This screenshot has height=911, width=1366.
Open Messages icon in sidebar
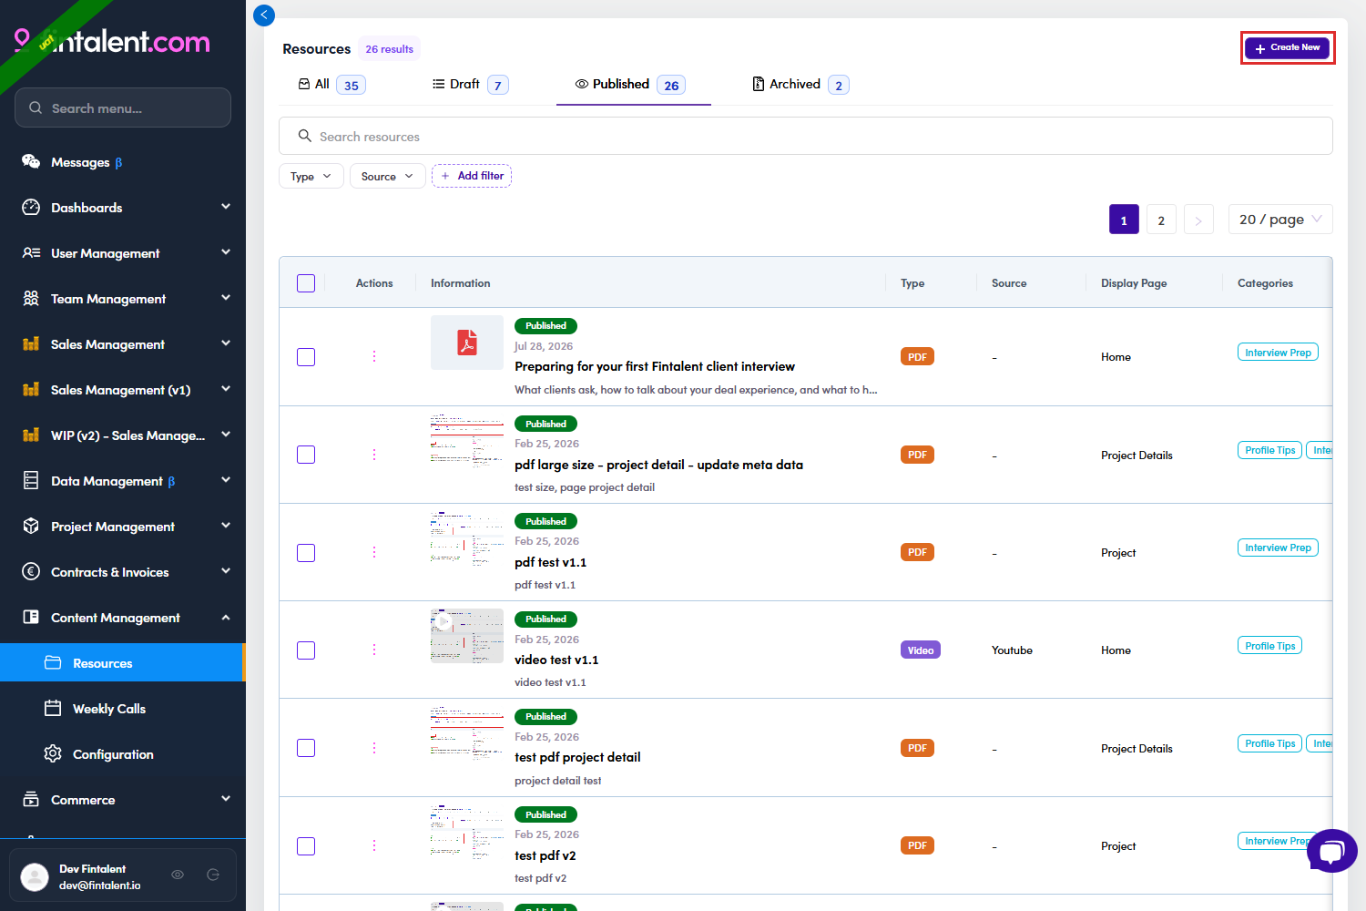pyautogui.click(x=31, y=161)
